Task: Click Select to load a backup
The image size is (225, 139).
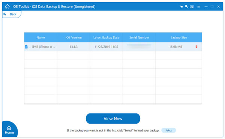Action: click(168, 130)
